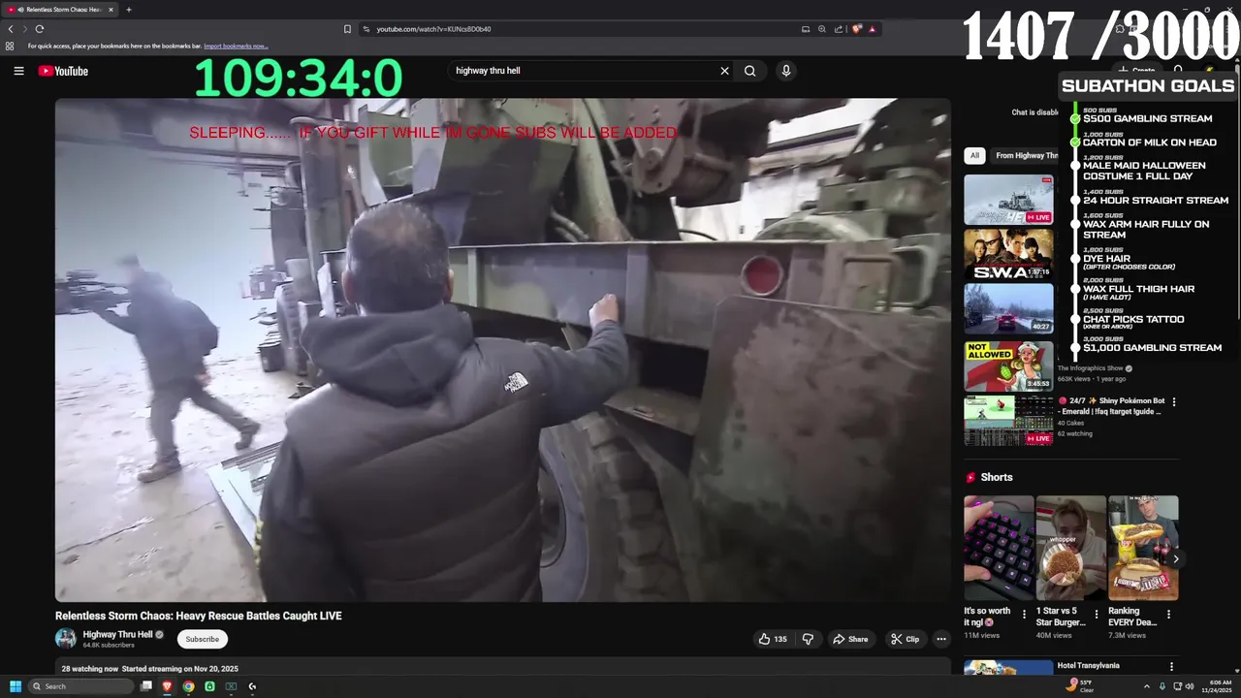Open options for the Shiny Pokémon Bot video
Image resolution: width=1241 pixels, height=698 pixels.
1174,401
